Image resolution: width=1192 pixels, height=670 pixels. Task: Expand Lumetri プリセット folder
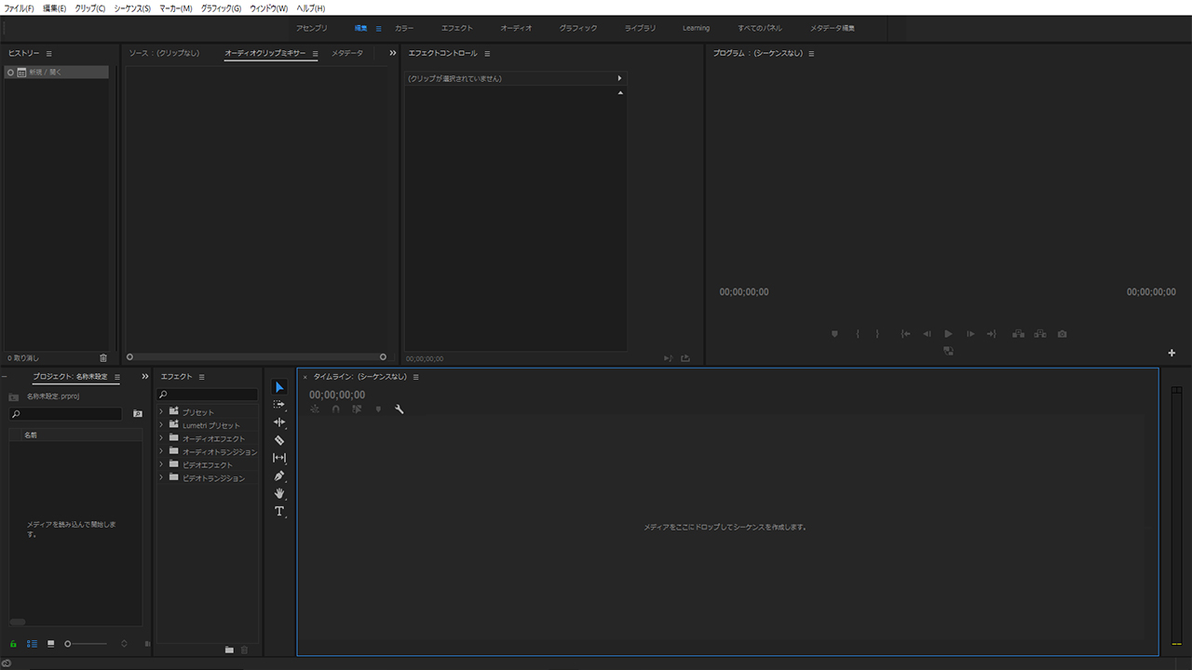point(161,424)
